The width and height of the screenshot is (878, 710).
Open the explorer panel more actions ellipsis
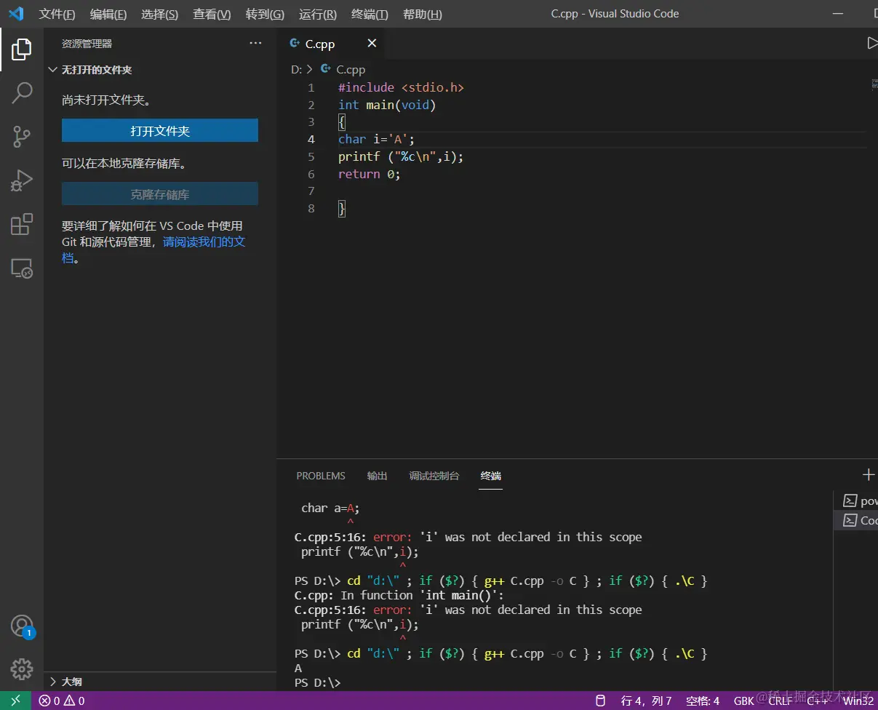click(x=255, y=44)
